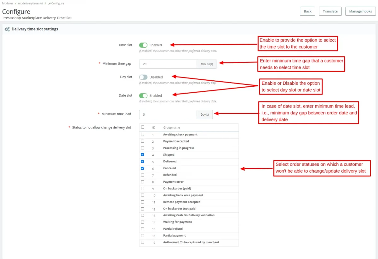Image resolution: width=378 pixels, height=259 pixels.
Task: Uncheck the Shipped order status
Action: 142,154
